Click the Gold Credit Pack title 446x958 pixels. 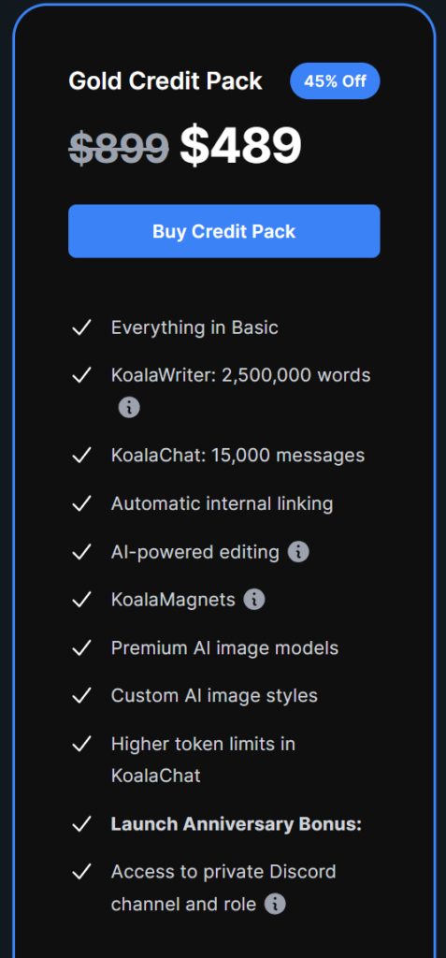click(165, 81)
